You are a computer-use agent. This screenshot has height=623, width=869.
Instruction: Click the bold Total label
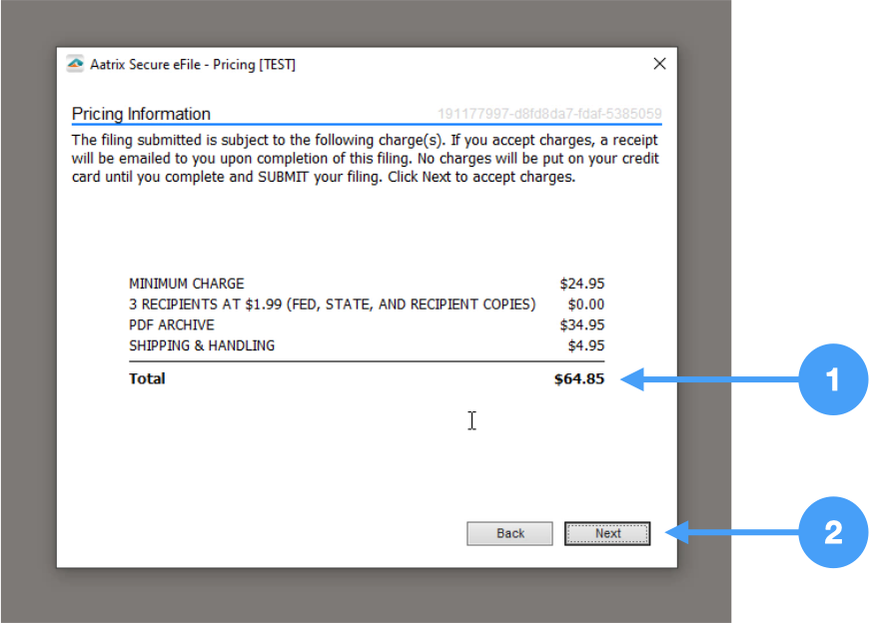point(147,379)
